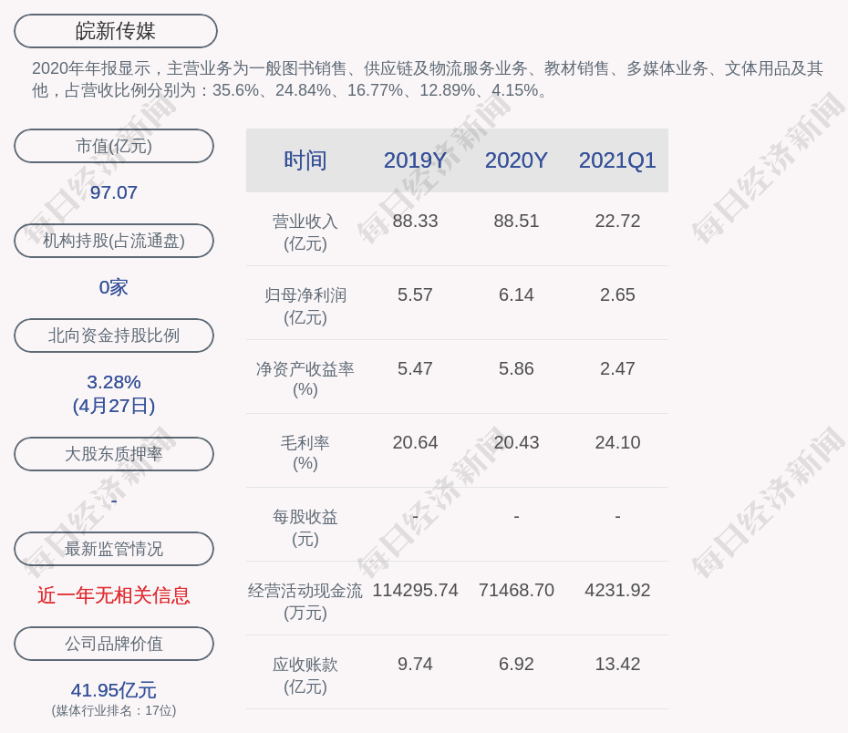Open the 最新监管情况 pill
Viewport: 848px width, 733px height.
click(114, 549)
